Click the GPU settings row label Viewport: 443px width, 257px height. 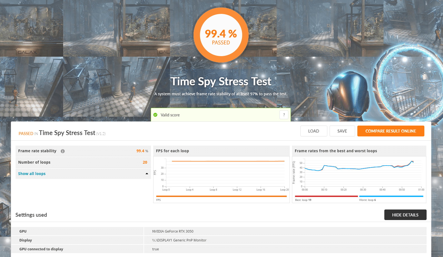[23, 231]
